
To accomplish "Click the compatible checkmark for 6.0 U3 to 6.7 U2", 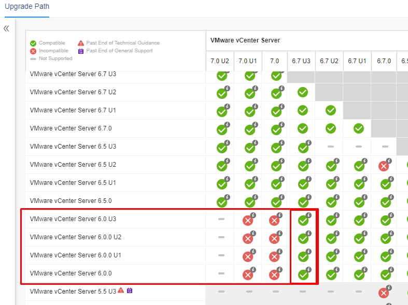I will [331, 221].
